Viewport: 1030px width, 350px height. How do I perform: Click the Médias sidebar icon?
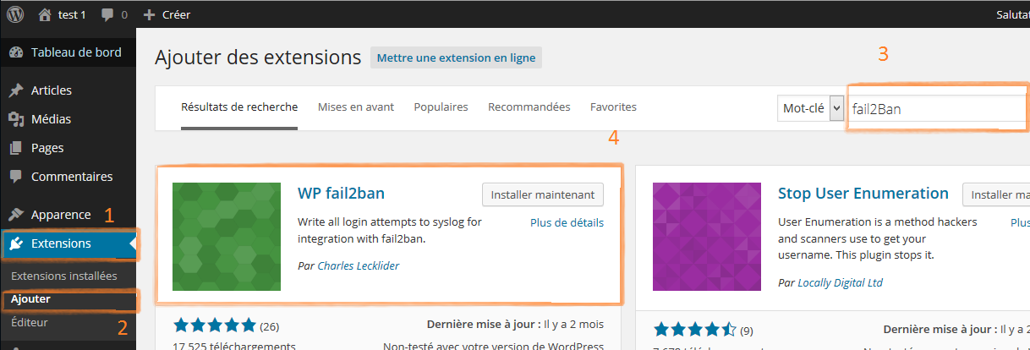pyautogui.click(x=16, y=119)
